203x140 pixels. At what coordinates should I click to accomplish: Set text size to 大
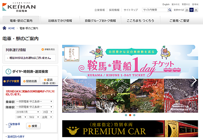click(196, 10)
